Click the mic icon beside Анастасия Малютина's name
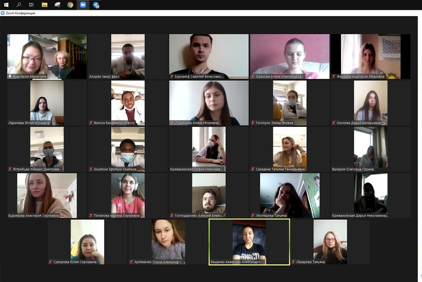422x282 pixels. pyautogui.click(x=10, y=77)
